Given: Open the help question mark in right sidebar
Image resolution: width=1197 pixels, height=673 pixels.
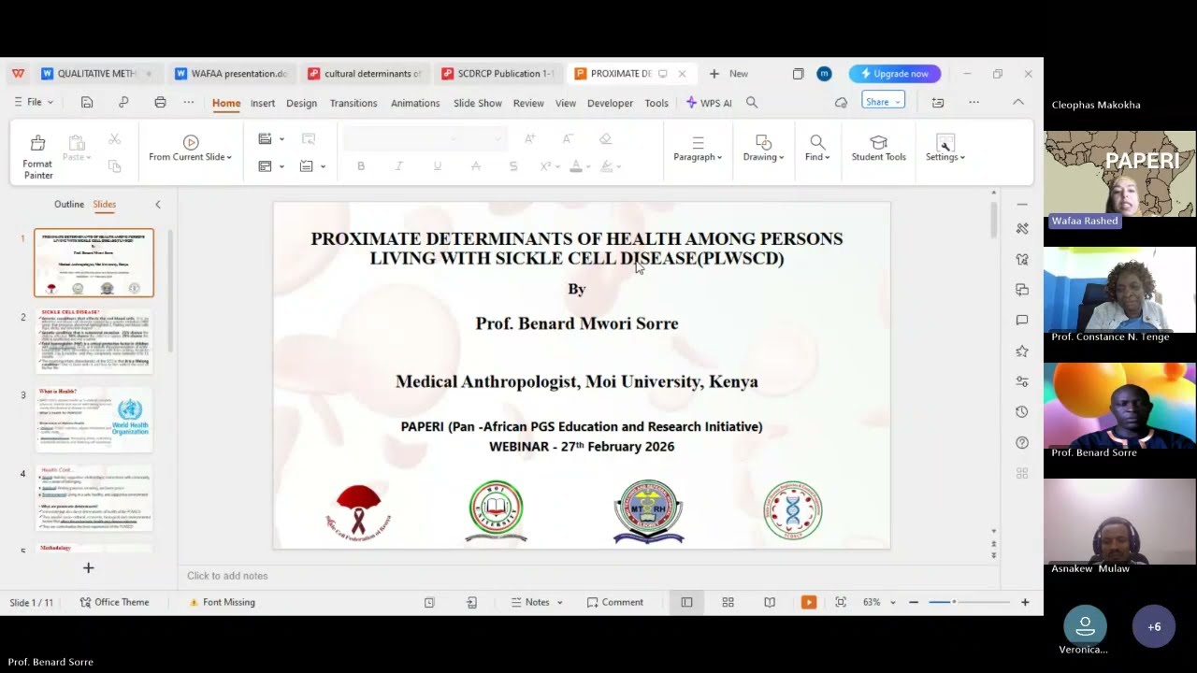Looking at the screenshot, I should coord(1022,442).
